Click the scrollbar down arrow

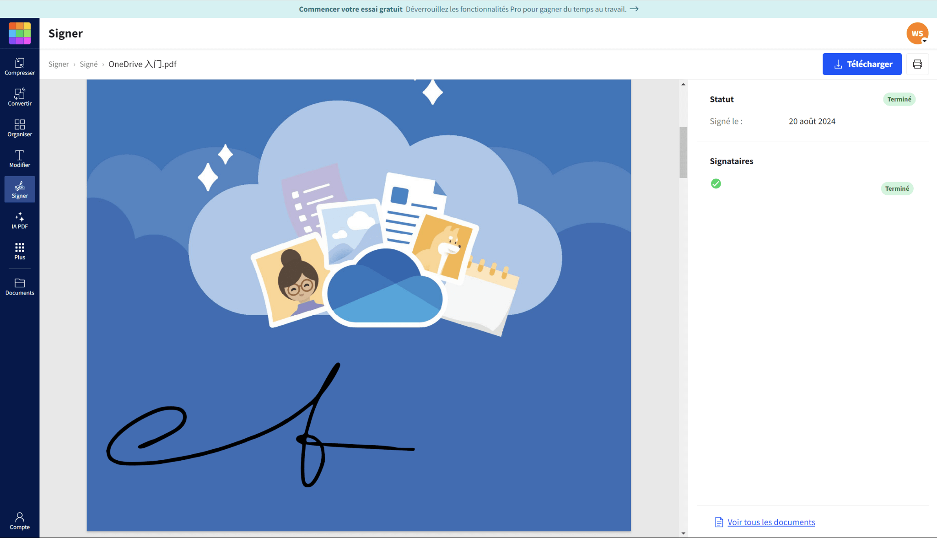pyautogui.click(x=683, y=533)
